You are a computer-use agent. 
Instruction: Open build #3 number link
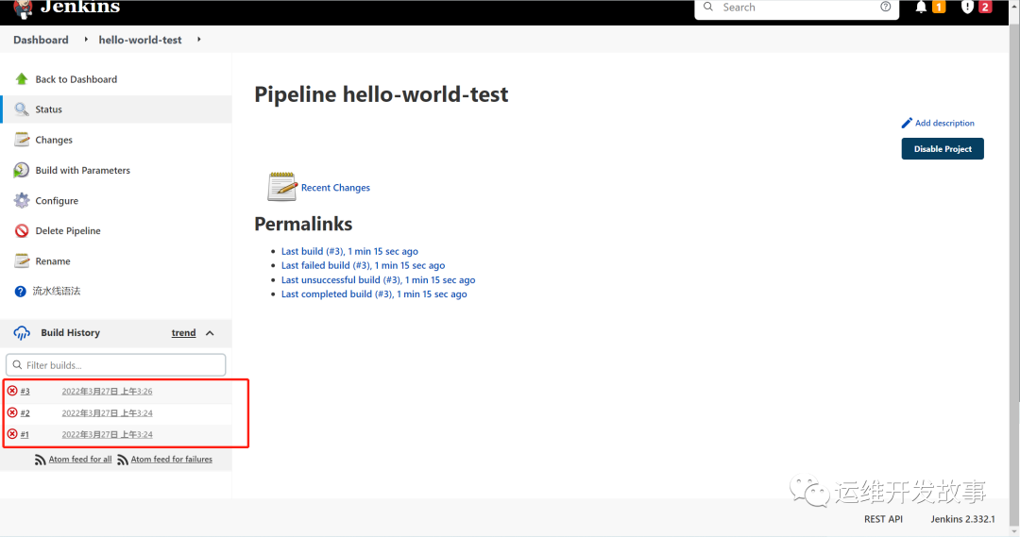(25, 392)
